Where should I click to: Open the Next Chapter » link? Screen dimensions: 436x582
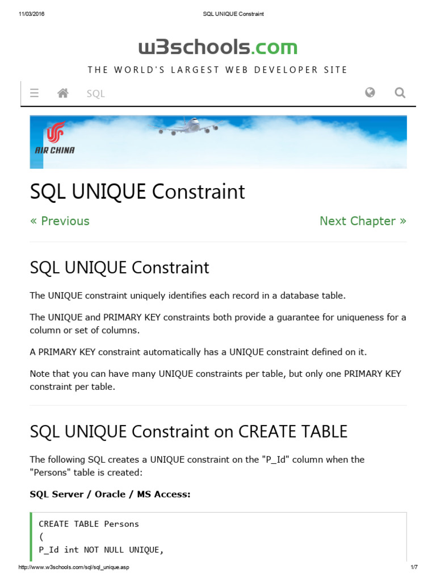tap(363, 221)
